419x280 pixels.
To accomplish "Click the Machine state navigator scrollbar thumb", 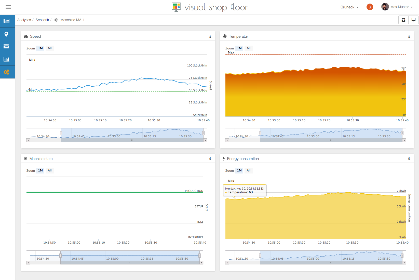I will (x=130, y=263).
